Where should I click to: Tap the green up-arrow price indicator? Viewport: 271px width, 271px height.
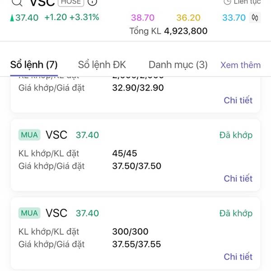pyautogui.click(x=12, y=18)
